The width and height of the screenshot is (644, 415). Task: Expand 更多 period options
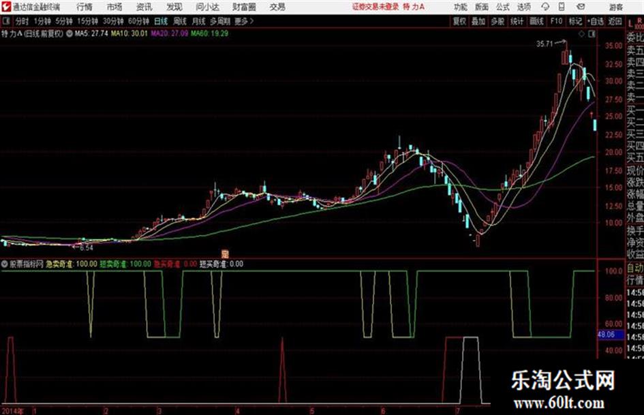[x=244, y=21]
